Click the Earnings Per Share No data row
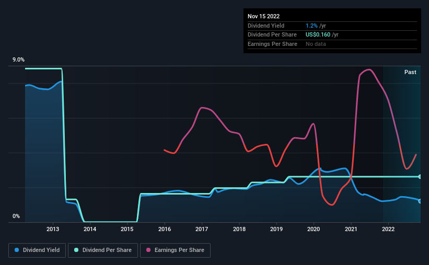The height and width of the screenshot is (265, 429). click(x=332, y=44)
